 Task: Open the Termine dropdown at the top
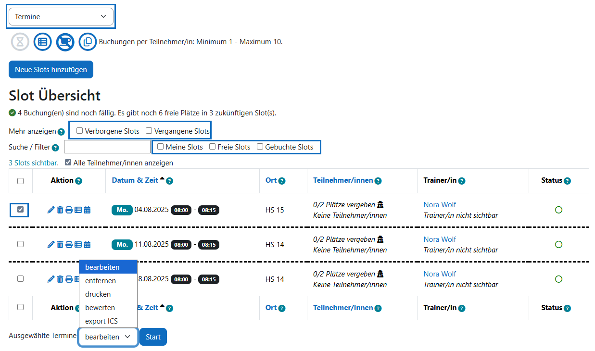61,16
